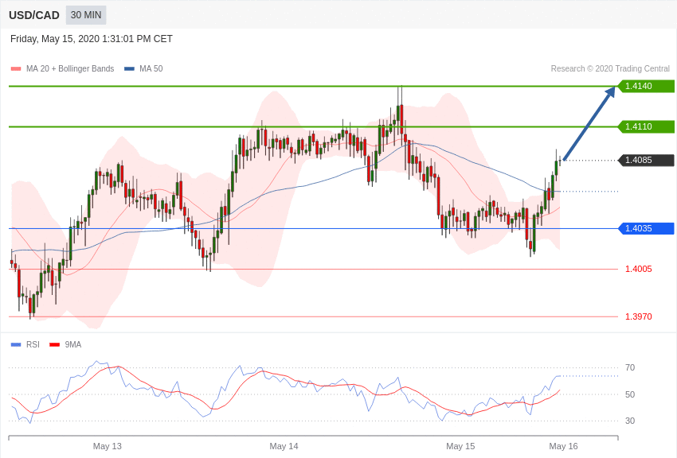This screenshot has height=458, width=677.
Task: Click the RSI 30 level label
Action: 630,421
